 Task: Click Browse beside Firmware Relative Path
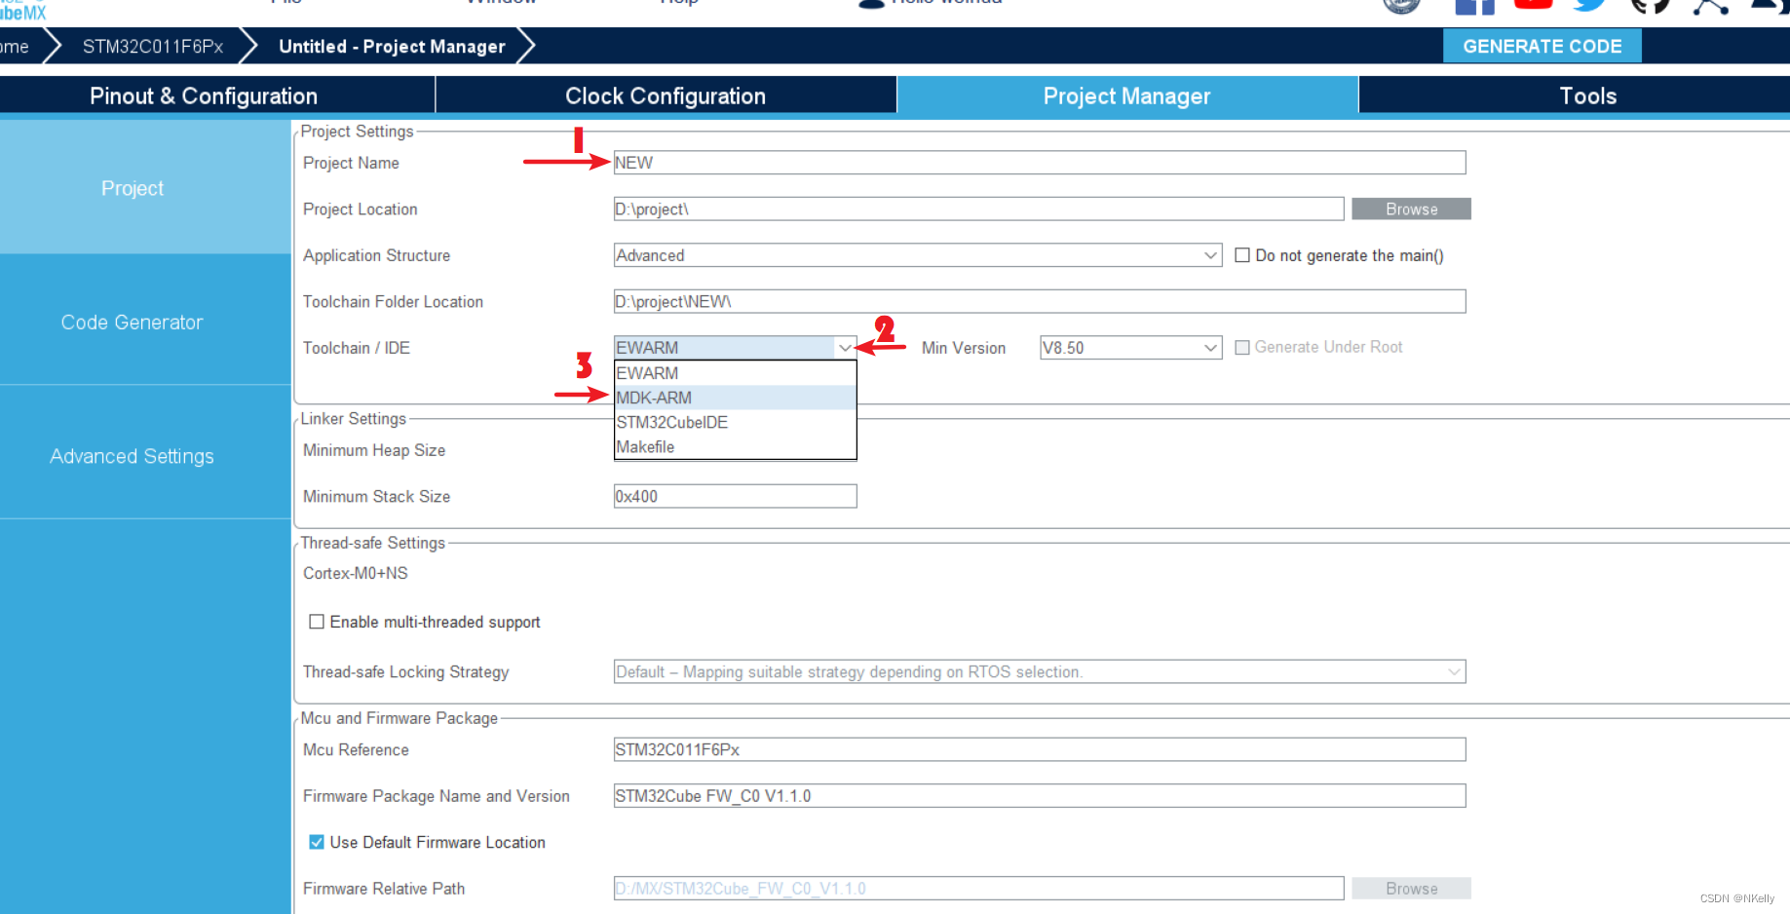click(x=1411, y=888)
